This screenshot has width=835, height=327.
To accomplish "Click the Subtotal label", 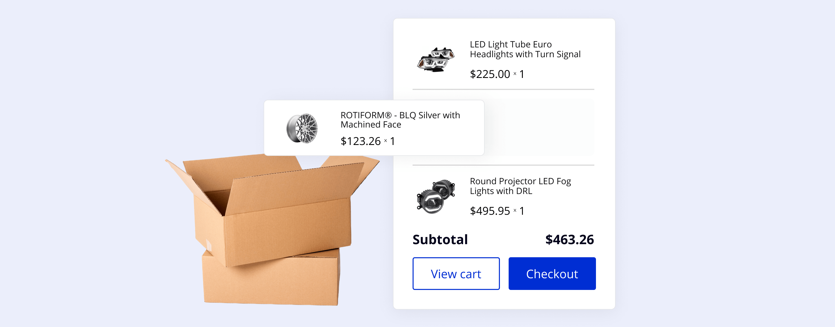I will click(440, 240).
